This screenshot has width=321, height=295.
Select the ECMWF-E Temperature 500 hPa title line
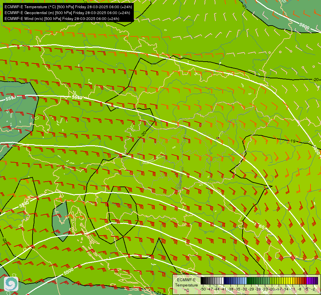coord(68,7)
